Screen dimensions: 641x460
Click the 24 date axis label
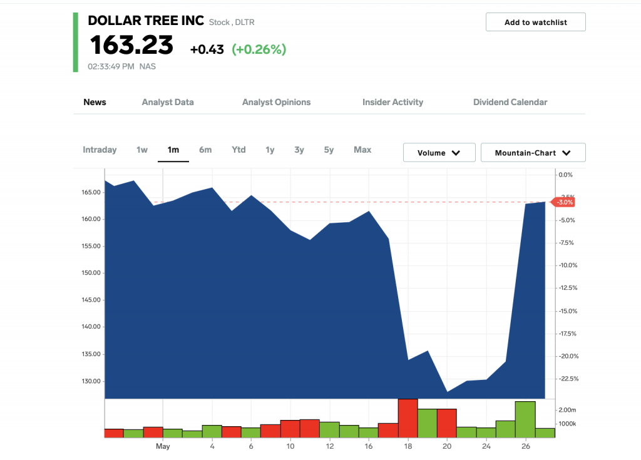point(486,446)
